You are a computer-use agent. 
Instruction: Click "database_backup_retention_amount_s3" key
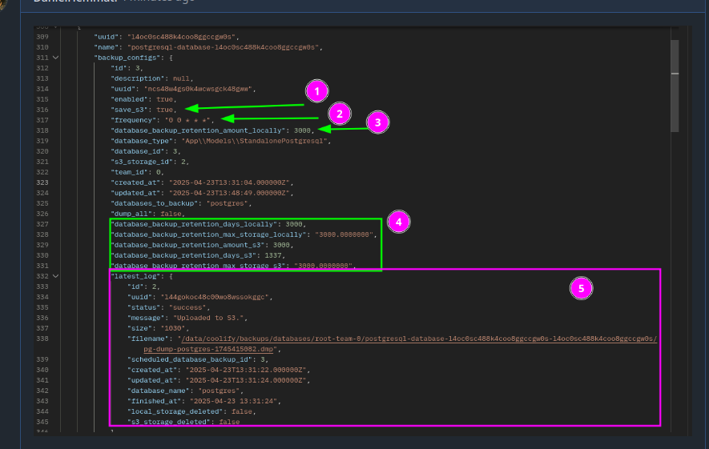point(187,245)
